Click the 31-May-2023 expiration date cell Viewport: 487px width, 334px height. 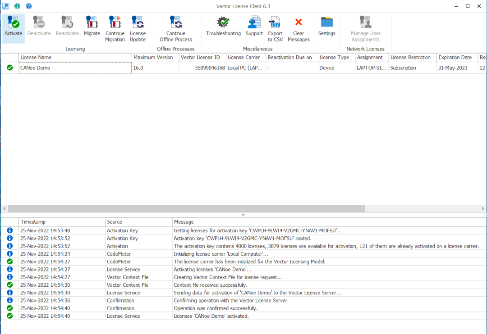[457, 68]
